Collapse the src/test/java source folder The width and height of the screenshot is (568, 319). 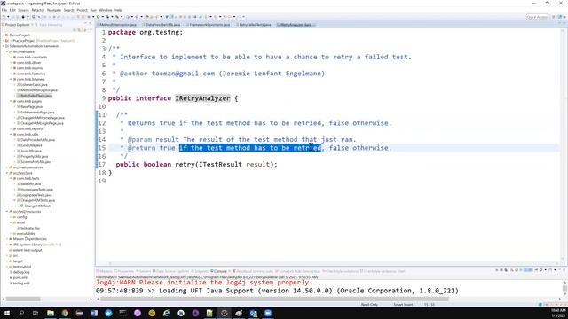coord(7,173)
